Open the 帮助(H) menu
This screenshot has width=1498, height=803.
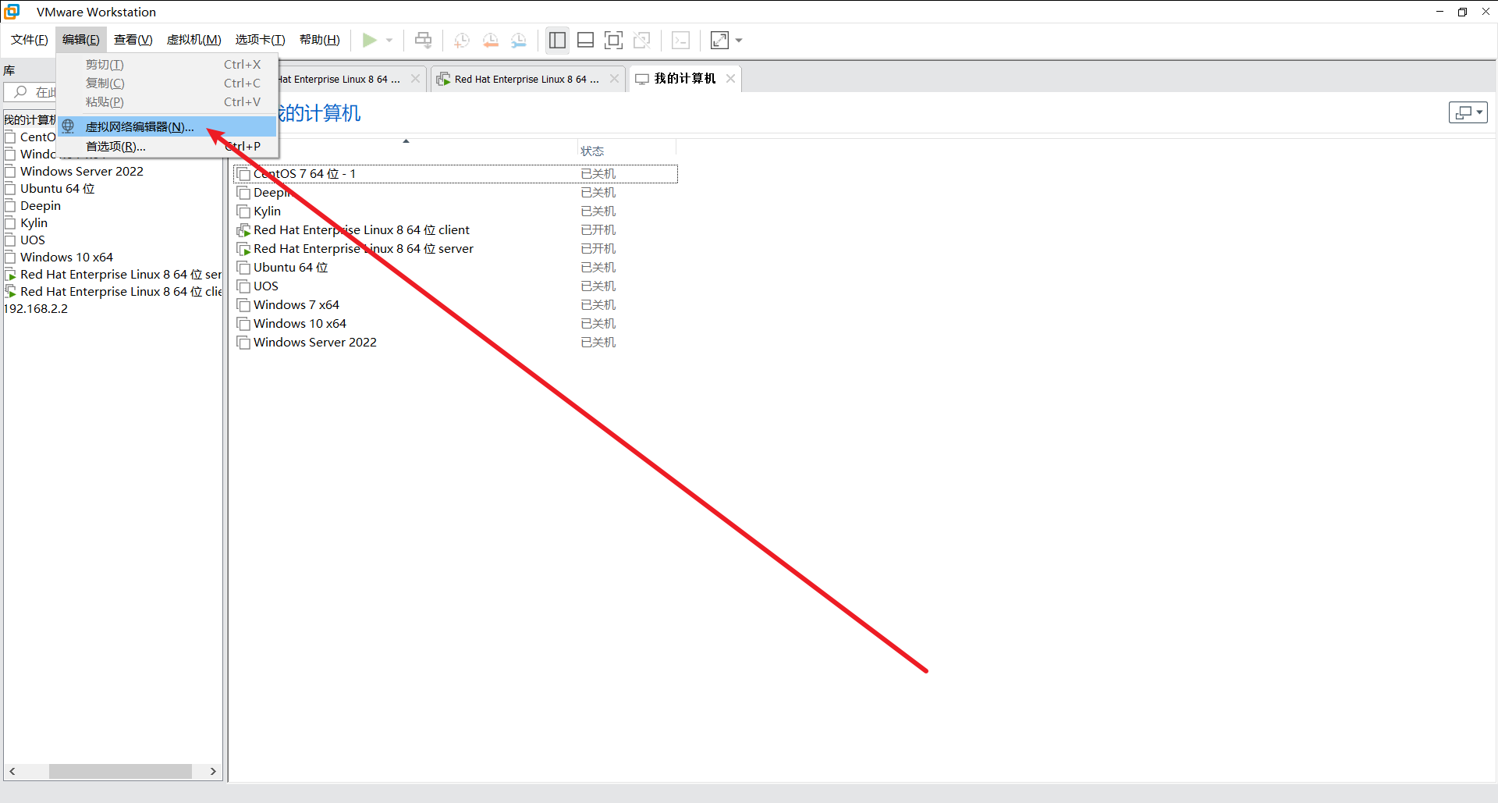[x=320, y=40]
